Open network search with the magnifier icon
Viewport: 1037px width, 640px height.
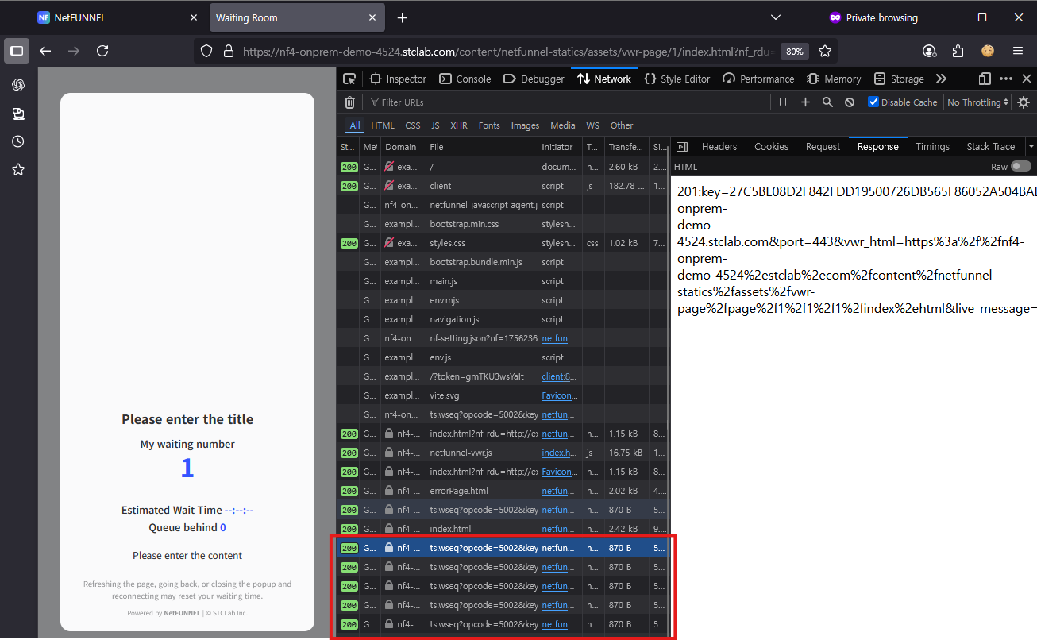click(x=827, y=102)
